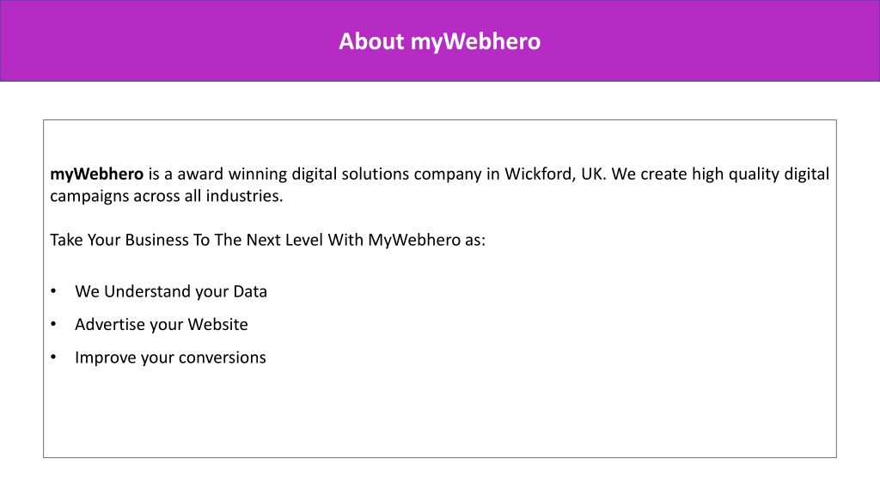Select the "We Understand your Data" bullet text

click(171, 292)
